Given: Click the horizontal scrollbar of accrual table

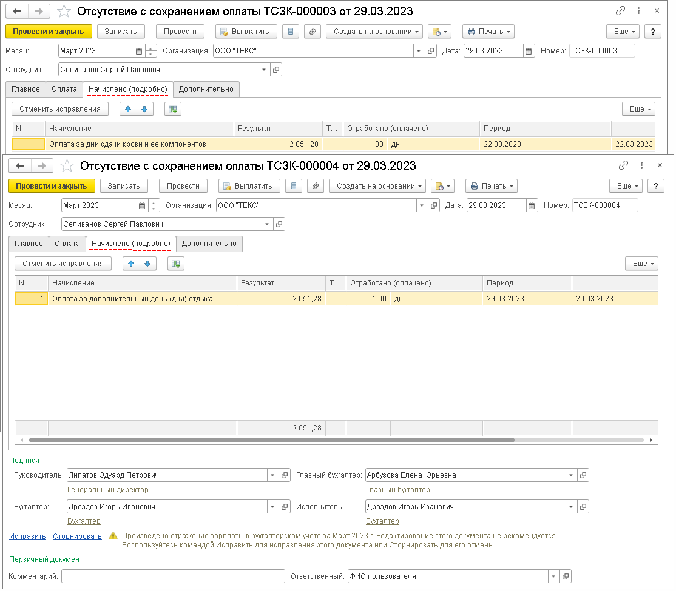Looking at the screenshot, I should tap(272, 440).
